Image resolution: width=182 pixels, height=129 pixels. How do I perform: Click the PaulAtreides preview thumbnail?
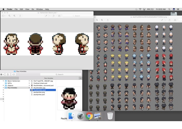(x=69, y=98)
